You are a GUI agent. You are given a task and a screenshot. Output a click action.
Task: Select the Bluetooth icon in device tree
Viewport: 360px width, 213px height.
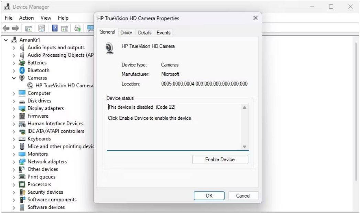point(22,70)
